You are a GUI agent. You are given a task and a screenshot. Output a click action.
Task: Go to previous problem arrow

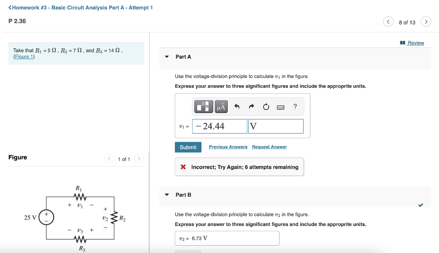(388, 21)
